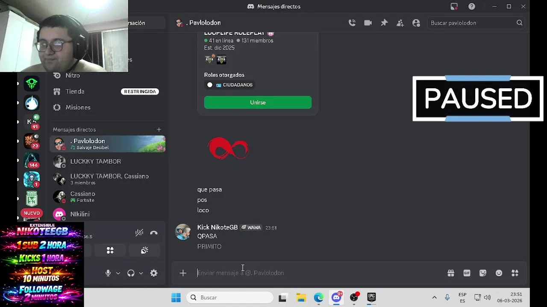Select the Pavlolodon conversation
Viewport: 547px width, 307px height.
pyautogui.click(x=107, y=144)
